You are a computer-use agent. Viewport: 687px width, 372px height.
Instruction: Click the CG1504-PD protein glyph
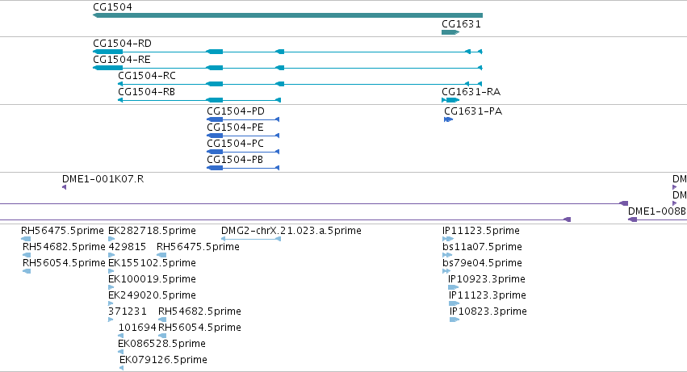coord(243,119)
